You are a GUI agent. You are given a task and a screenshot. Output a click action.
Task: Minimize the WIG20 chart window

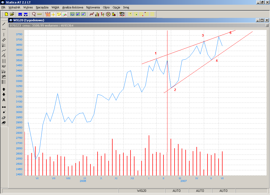click(x=258, y=20)
